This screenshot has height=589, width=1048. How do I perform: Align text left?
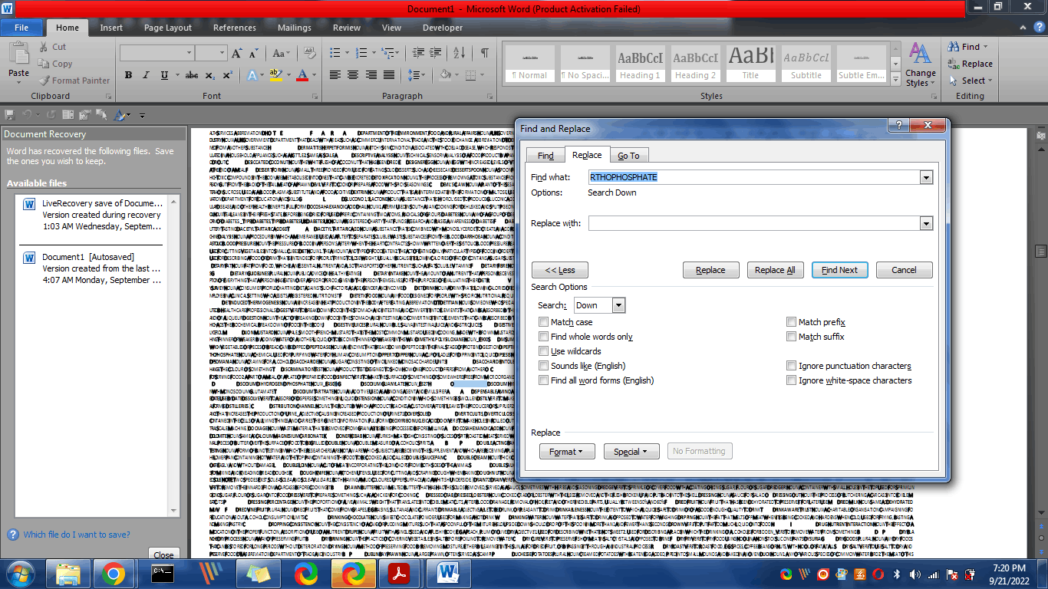coord(335,75)
